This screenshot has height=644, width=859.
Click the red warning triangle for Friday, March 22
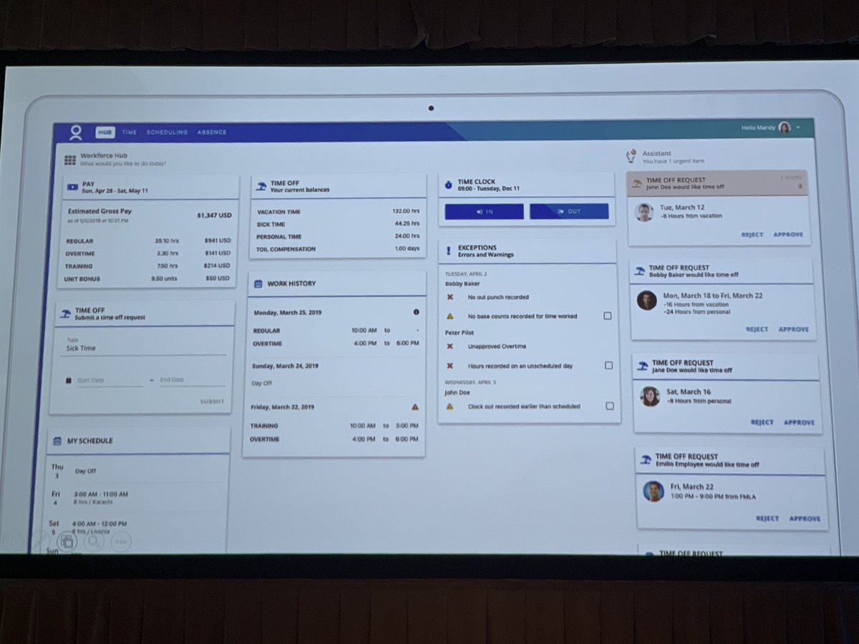[x=415, y=406]
